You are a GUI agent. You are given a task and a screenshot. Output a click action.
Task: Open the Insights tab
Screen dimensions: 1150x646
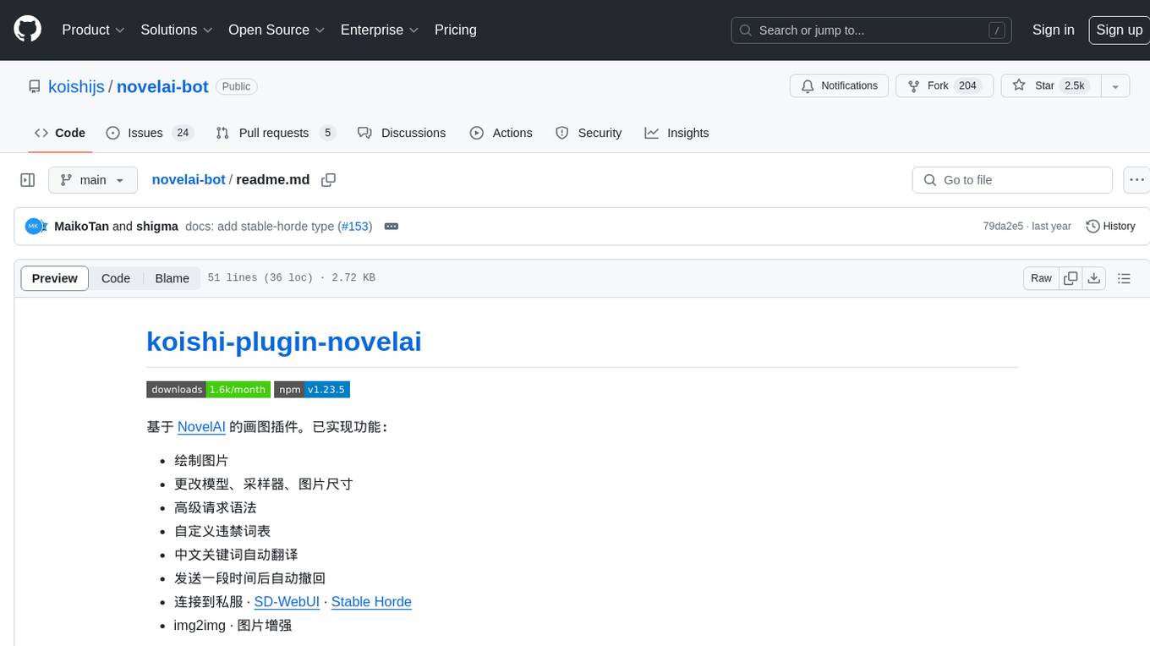(x=676, y=133)
